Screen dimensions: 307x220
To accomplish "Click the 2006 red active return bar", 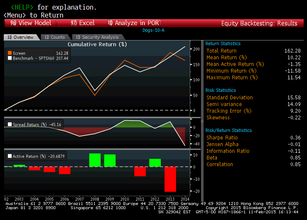I will click(x=65, y=170).
